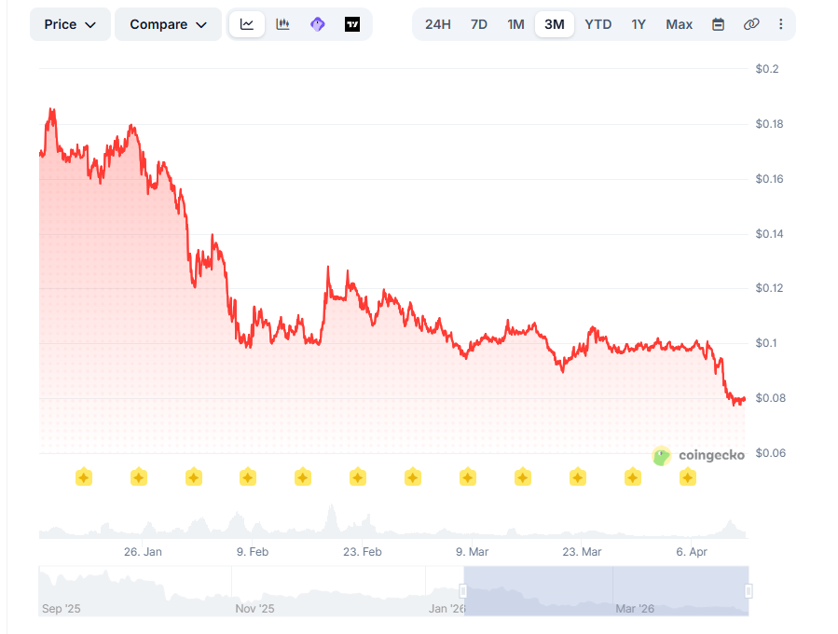Select the 7D time range

click(x=479, y=24)
